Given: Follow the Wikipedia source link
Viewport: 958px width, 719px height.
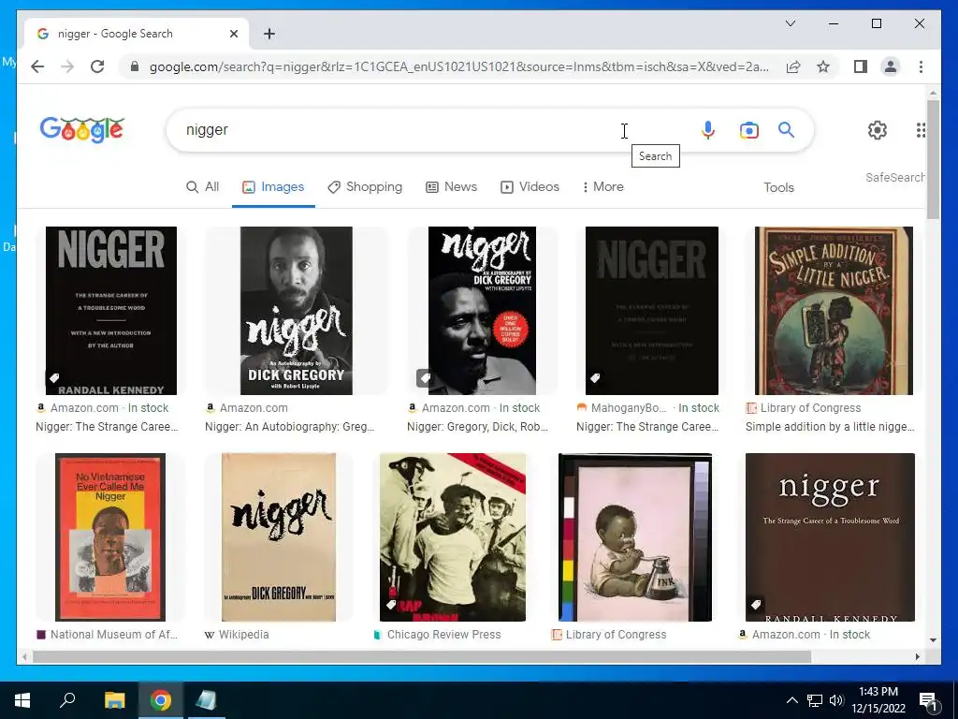Looking at the screenshot, I should tap(237, 635).
